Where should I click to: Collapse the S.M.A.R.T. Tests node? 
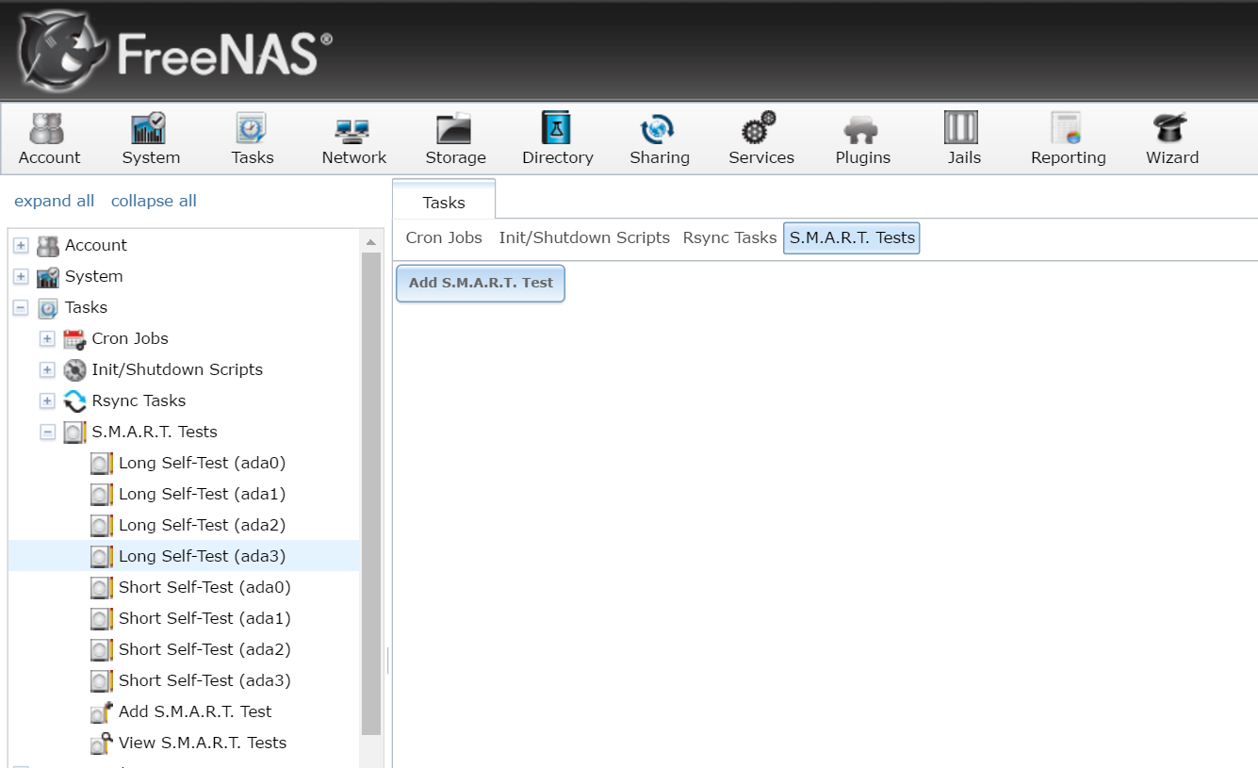click(x=48, y=433)
